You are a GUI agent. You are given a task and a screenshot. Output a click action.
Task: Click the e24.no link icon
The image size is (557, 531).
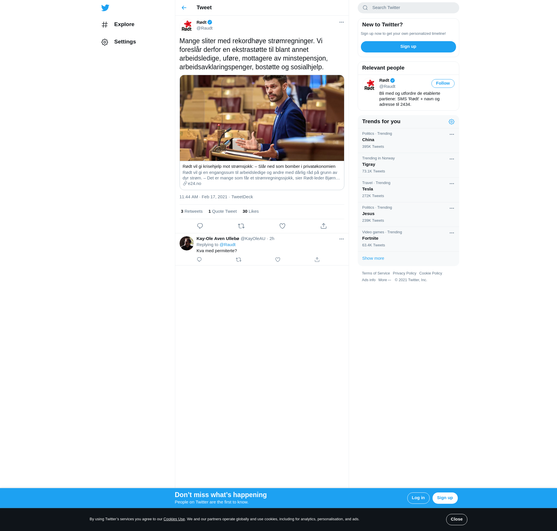[x=185, y=183]
